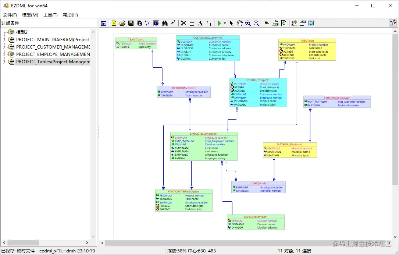
Task: Select the CUSTOMER(Customer) table header
Action: pyautogui.click(x=208, y=38)
